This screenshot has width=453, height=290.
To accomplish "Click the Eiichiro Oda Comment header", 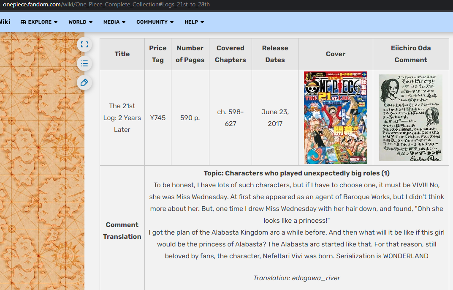I will click(411, 54).
